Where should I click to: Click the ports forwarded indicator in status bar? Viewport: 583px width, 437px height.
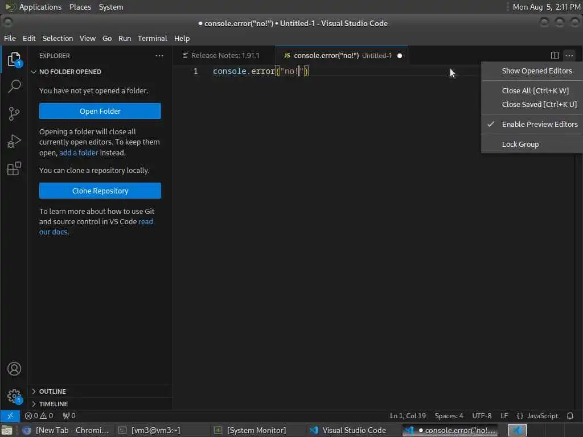click(69, 416)
